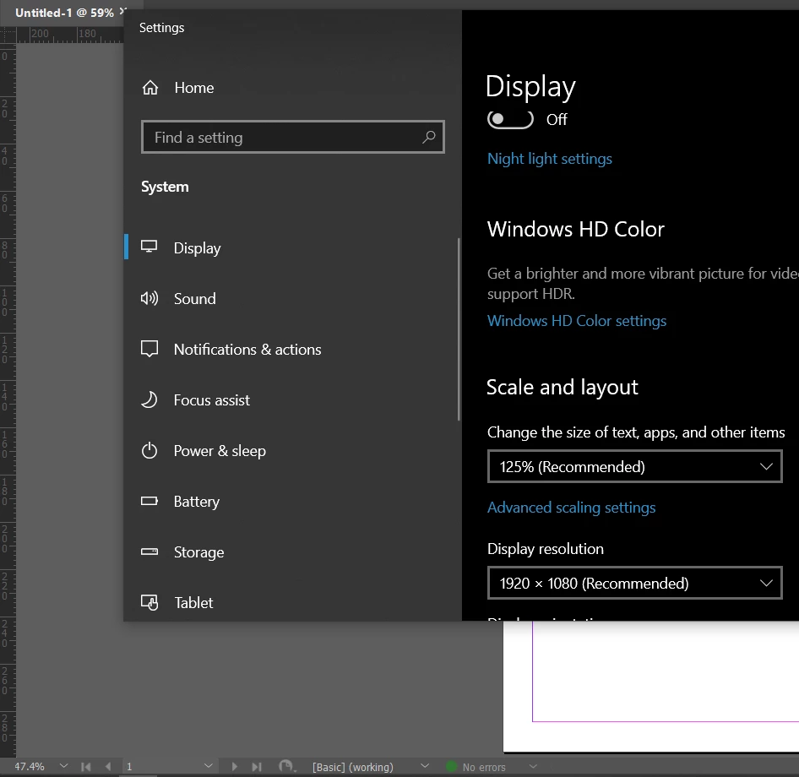The height and width of the screenshot is (777, 799).
Task: Click the Display monitor icon
Action: pyautogui.click(x=149, y=247)
